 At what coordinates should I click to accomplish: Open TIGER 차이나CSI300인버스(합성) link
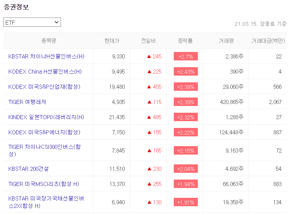click(45, 151)
